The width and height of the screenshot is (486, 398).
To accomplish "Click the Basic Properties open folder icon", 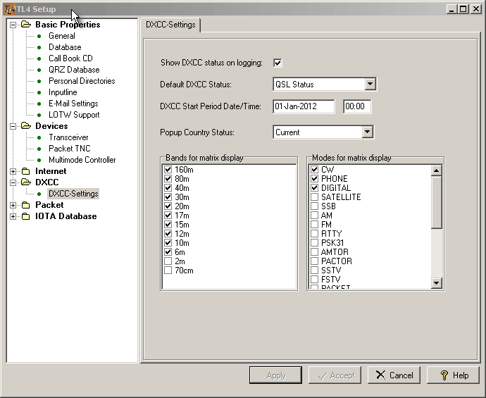I will point(26,24).
